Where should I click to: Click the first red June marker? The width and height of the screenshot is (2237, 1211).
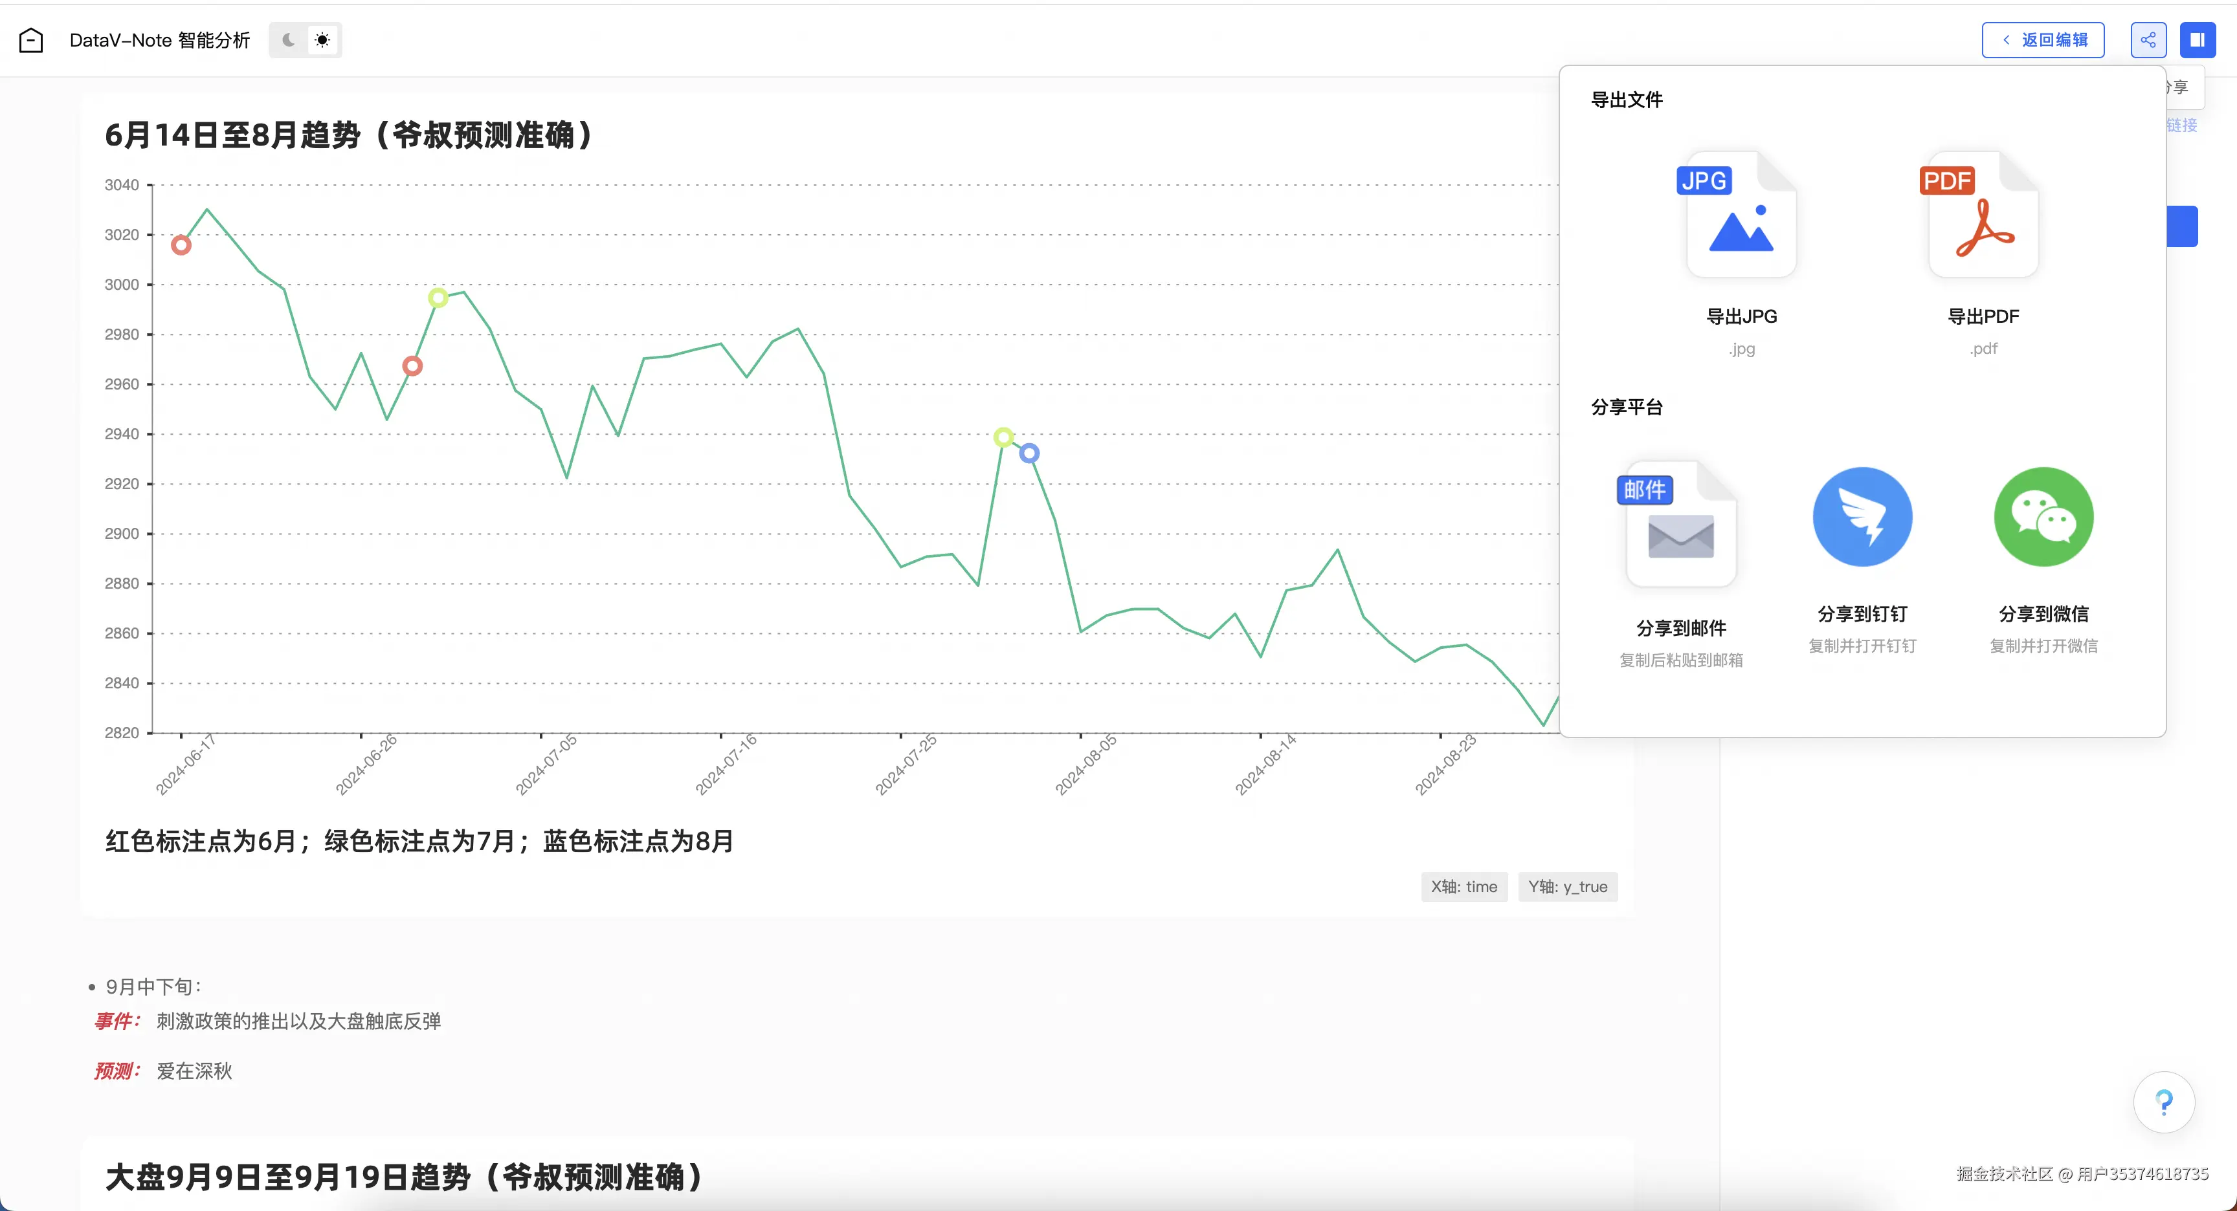pos(181,245)
